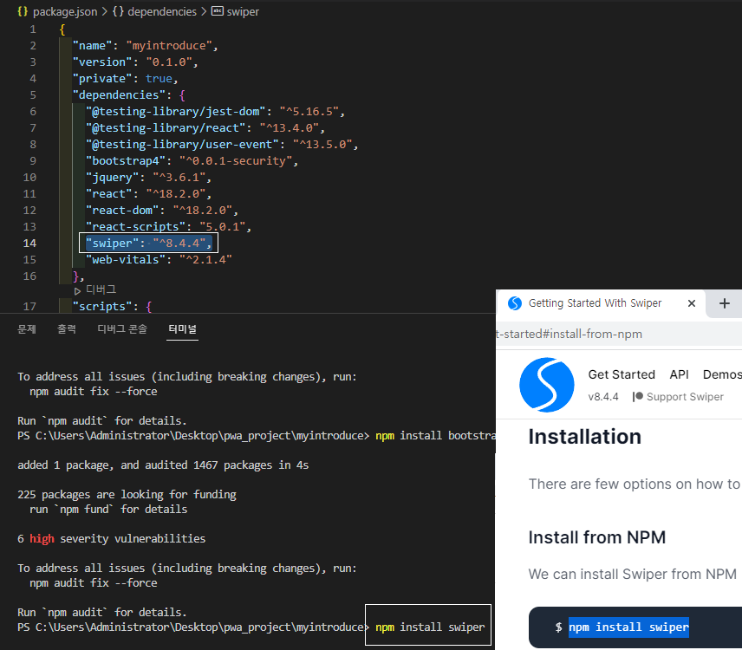Open a new browser tab with plus button
742x650 pixels.
coord(725,303)
